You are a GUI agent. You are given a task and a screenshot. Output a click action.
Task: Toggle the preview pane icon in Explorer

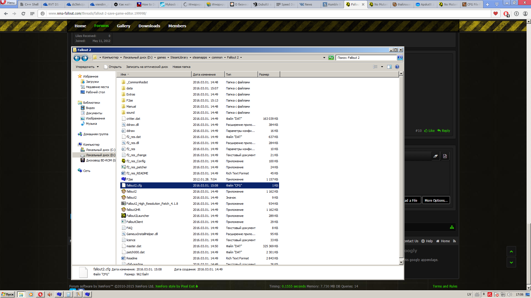389,67
